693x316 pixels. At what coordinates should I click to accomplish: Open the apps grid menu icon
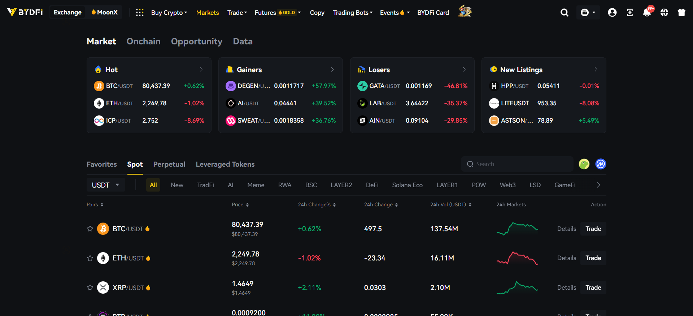(140, 13)
